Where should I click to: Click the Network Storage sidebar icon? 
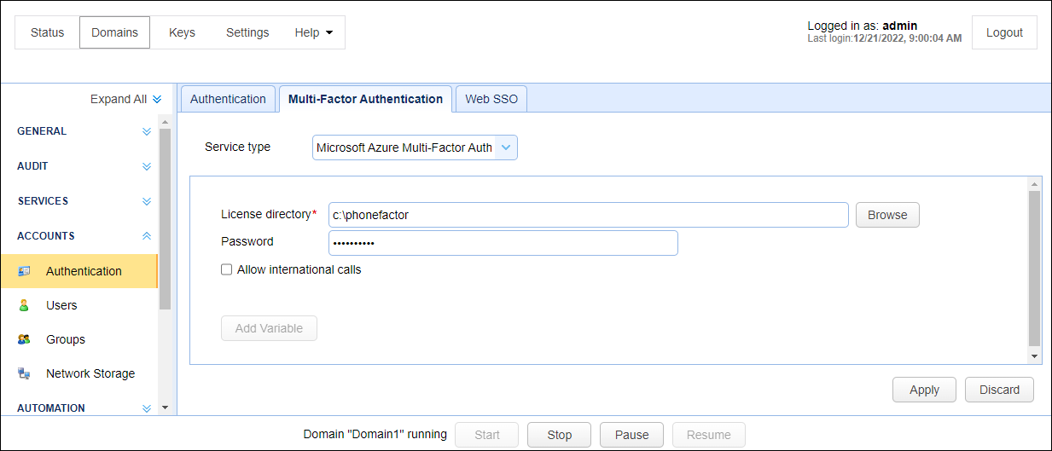24,373
